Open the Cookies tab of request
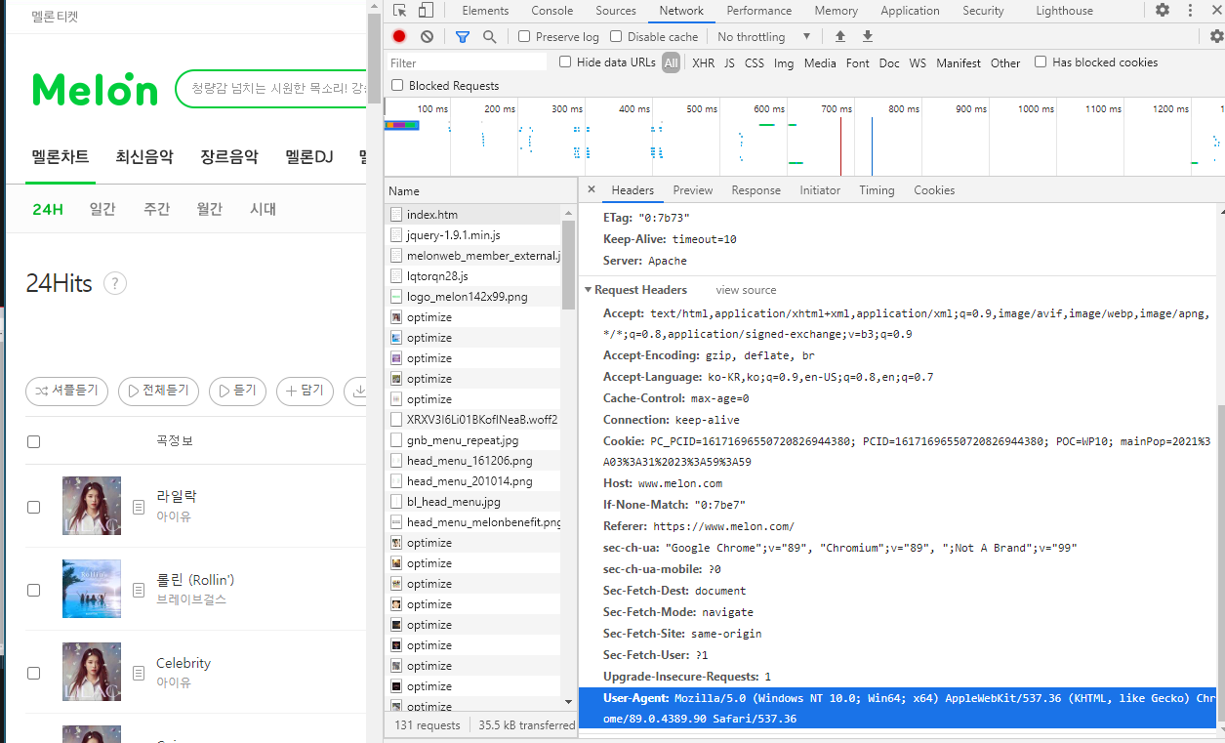The image size is (1225, 743). pos(934,190)
